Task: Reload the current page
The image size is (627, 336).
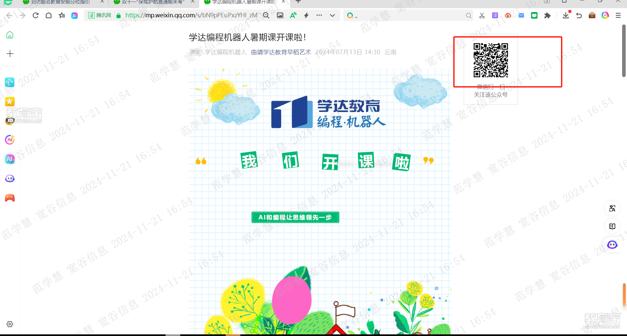Action: pos(36,15)
